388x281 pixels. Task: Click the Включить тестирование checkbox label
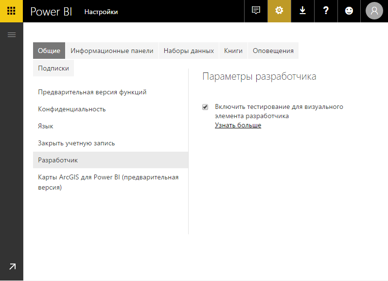tap(279, 111)
